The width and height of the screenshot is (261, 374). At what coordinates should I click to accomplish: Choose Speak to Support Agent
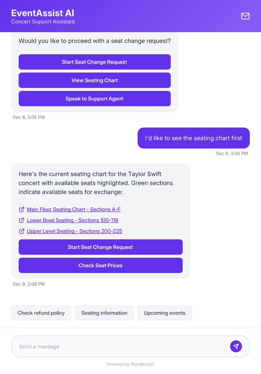point(94,98)
